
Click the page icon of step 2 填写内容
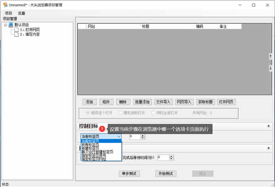(x=16, y=34)
